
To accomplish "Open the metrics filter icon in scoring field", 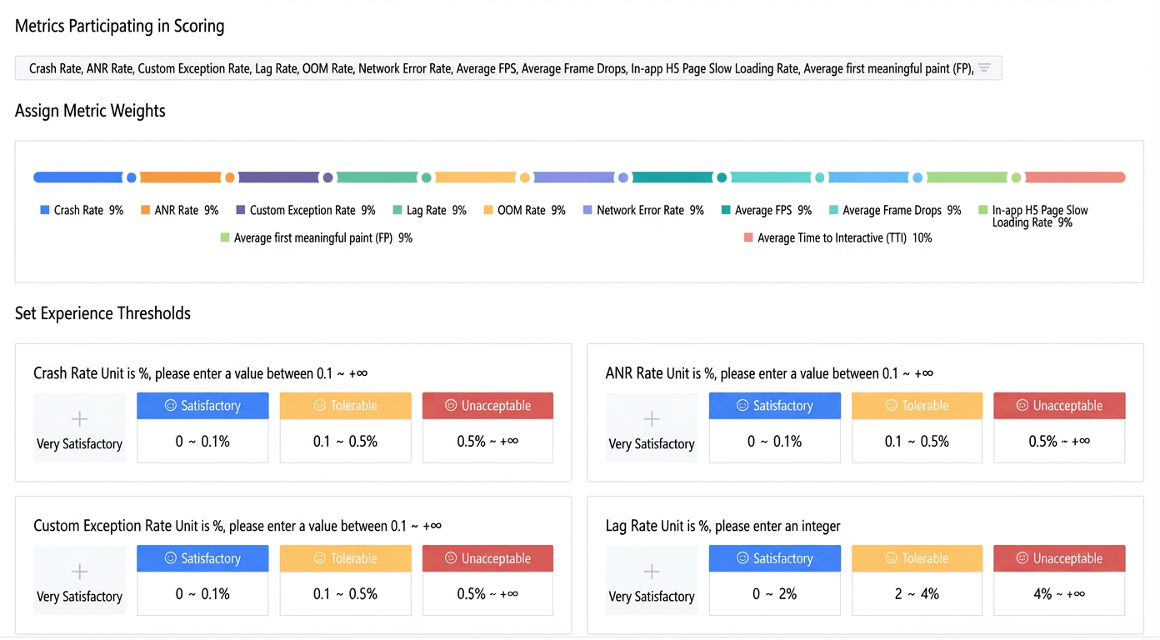I will click(x=984, y=68).
